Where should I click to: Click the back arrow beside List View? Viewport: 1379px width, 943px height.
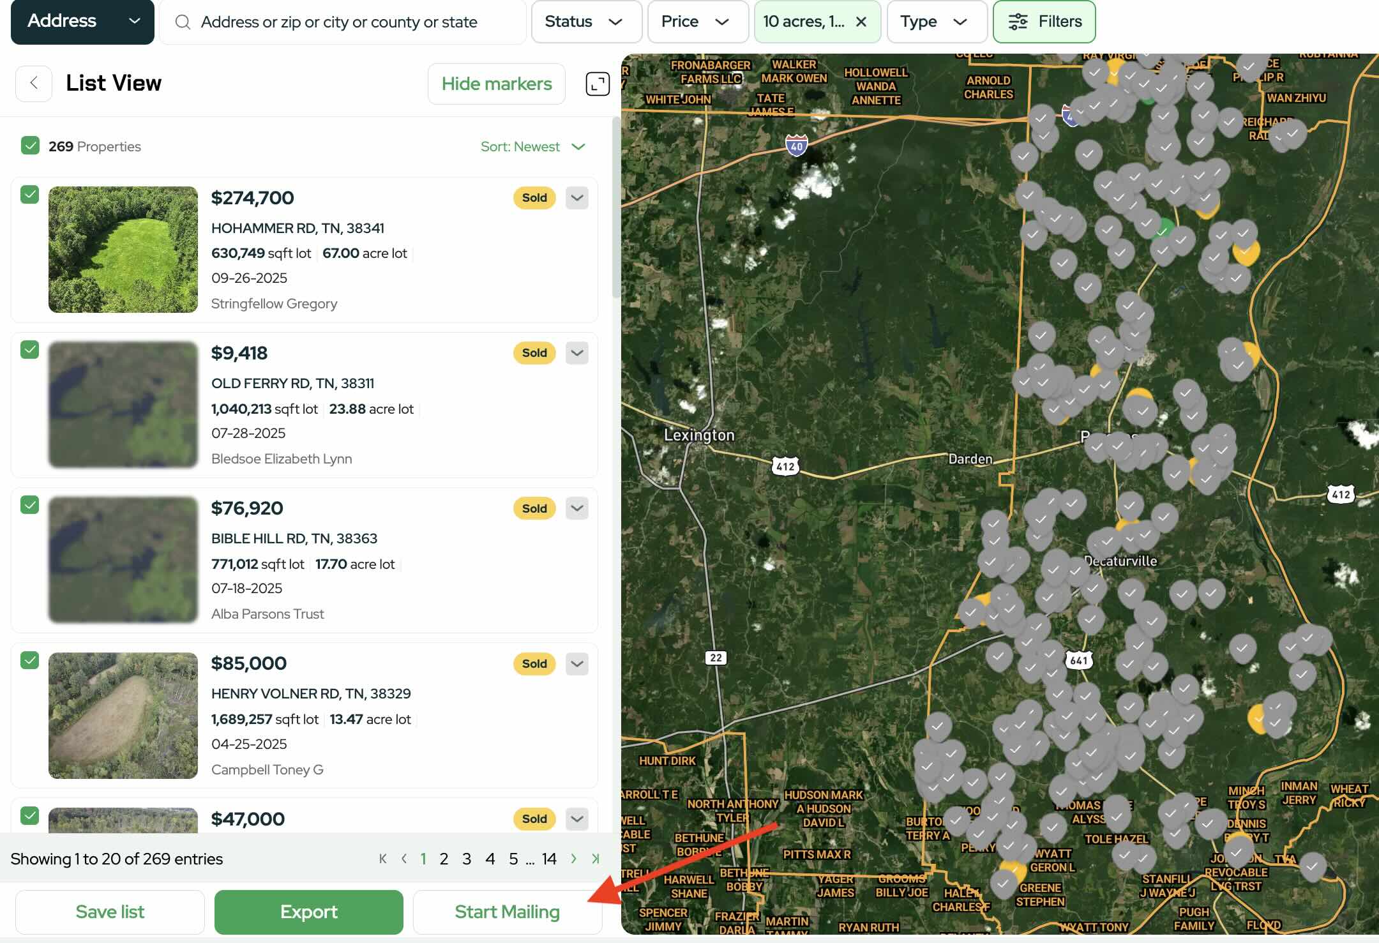click(34, 83)
